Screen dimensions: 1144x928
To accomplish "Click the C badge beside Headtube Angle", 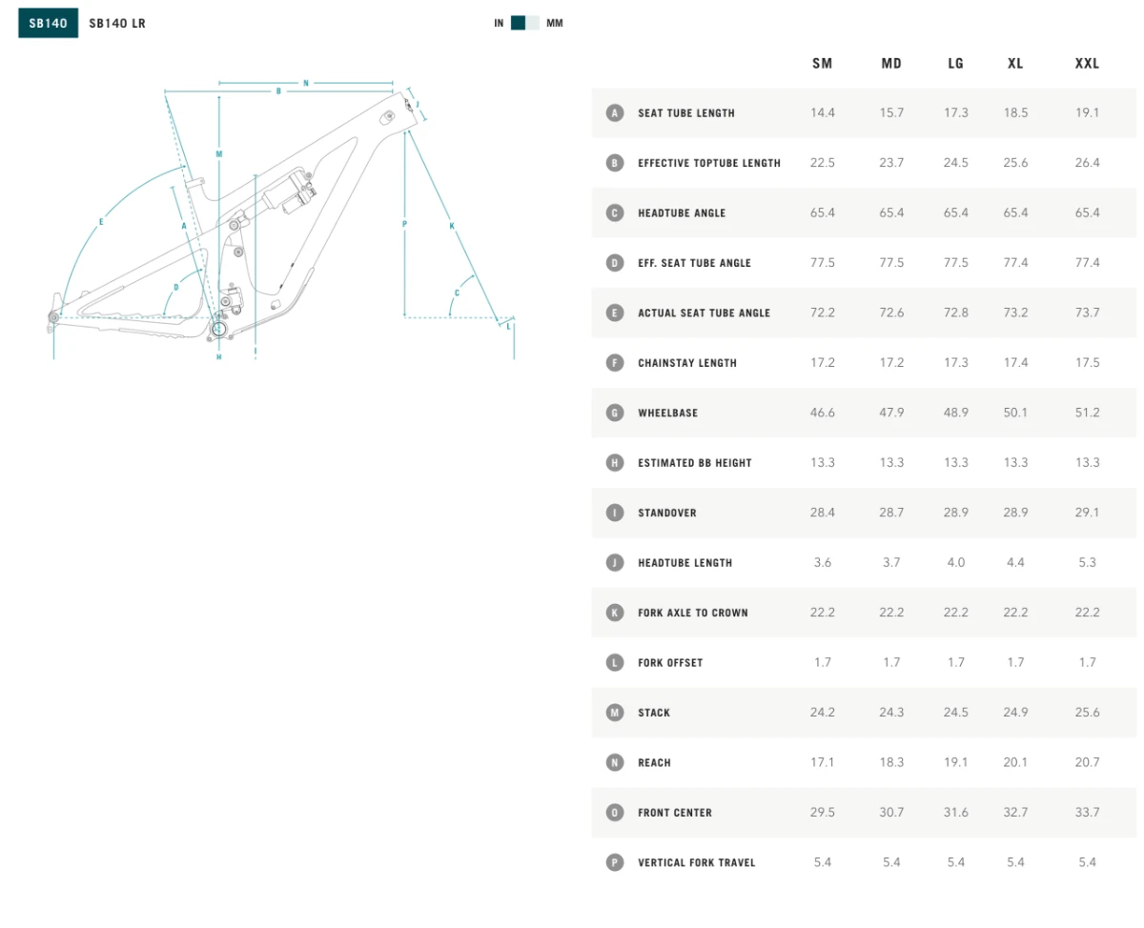I will pyautogui.click(x=615, y=213).
